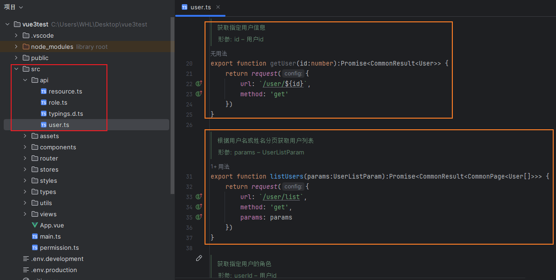556x280 pixels.
Task: Open .env.development file
Action: click(x=57, y=259)
